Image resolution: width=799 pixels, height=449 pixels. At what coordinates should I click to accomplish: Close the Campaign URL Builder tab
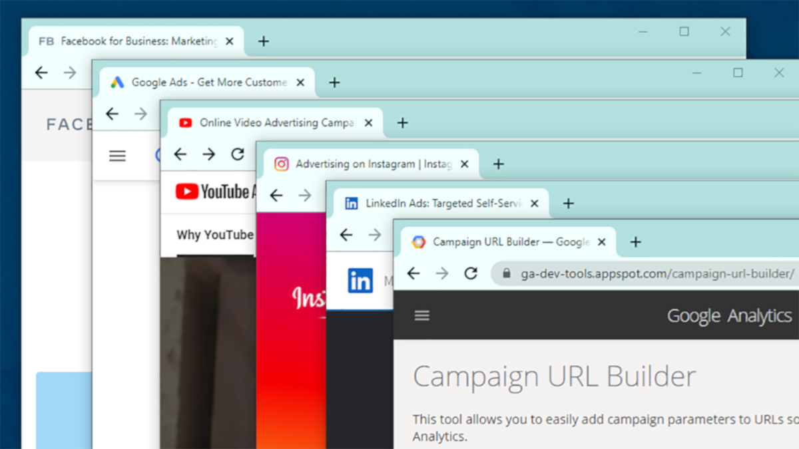click(602, 242)
